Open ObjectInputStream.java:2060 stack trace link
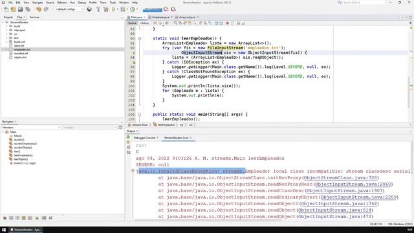The height and width of the screenshot is (233, 414). (x=353, y=184)
